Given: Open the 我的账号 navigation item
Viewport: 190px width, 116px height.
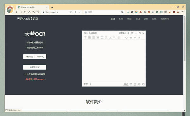Looking at the screenshot, I should pyautogui.click(x=165, y=19).
